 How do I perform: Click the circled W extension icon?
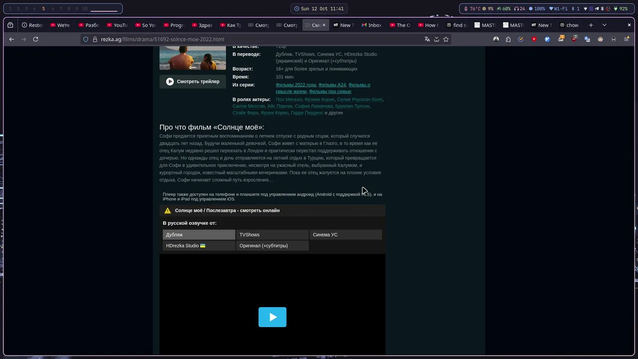click(x=614, y=39)
